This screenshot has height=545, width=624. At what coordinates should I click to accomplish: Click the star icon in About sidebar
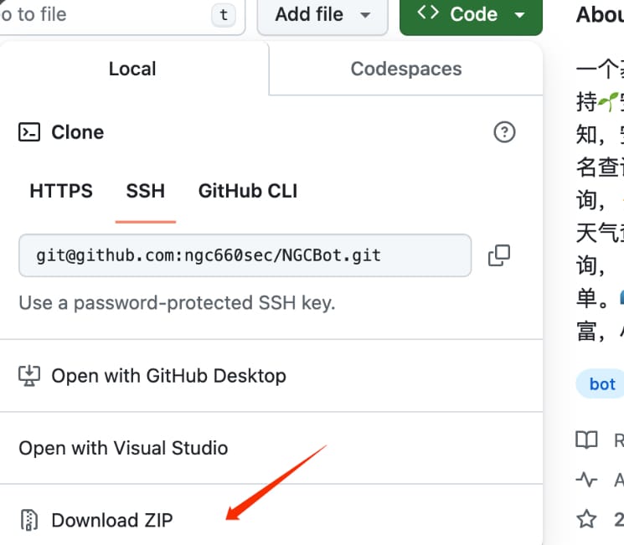pos(586,519)
